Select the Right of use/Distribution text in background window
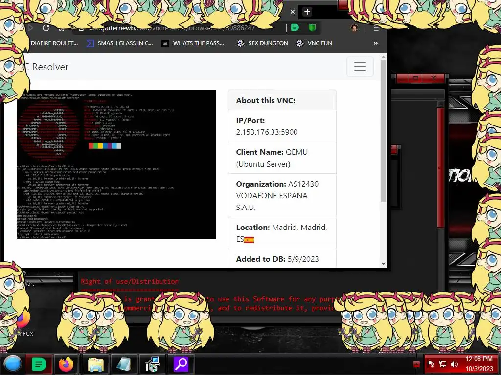Screen dimensions: 501x375 129,282
